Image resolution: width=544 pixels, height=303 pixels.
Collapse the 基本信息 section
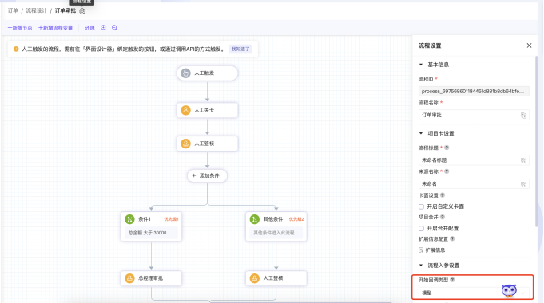coord(421,65)
